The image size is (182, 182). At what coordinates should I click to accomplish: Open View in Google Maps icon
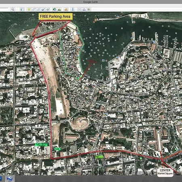pos(89,9)
